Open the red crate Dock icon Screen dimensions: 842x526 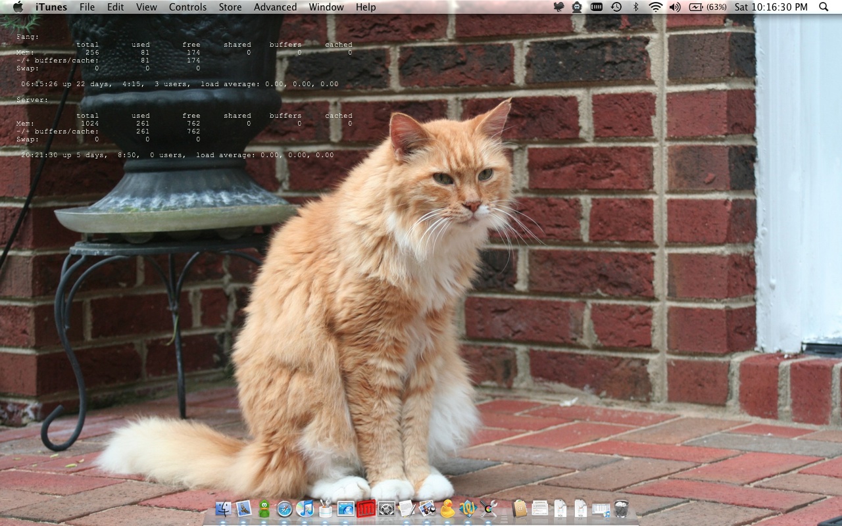pyautogui.click(x=366, y=508)
